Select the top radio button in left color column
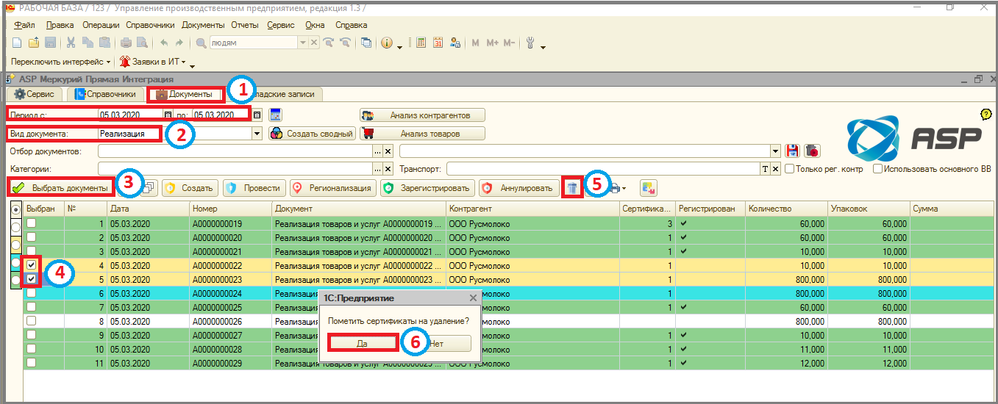998x404 pixels. click(16, 209)
